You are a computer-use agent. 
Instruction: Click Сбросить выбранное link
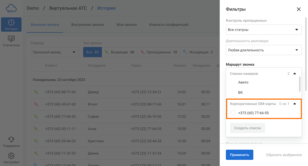point(284,155)
